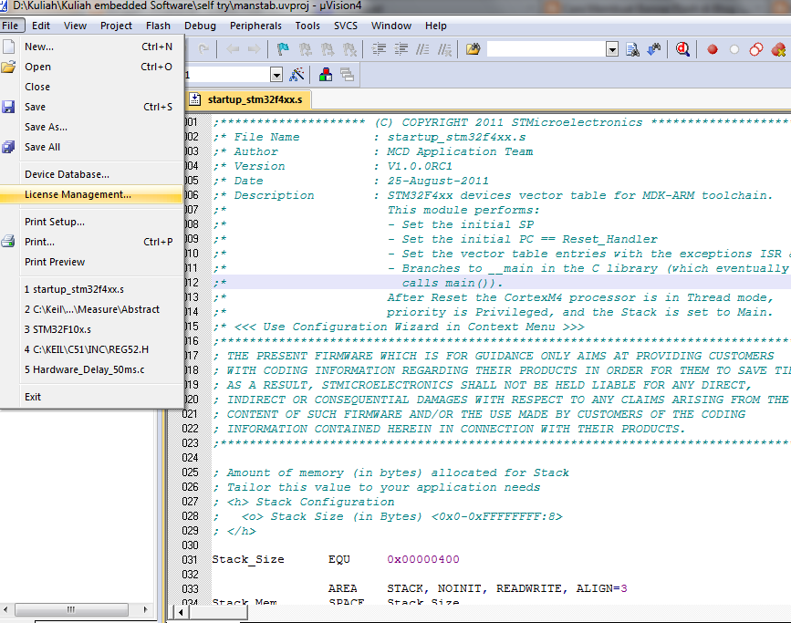Comment selection toolbar icon
This screenshot has height=623, width=791.
(x=422, y=49)
